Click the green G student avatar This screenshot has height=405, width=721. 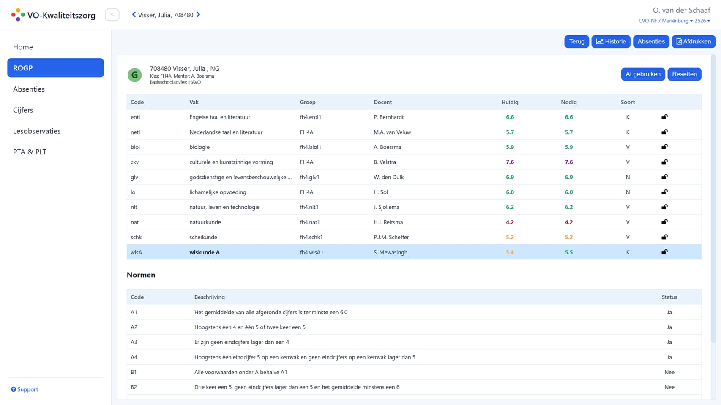click(135, 75)
